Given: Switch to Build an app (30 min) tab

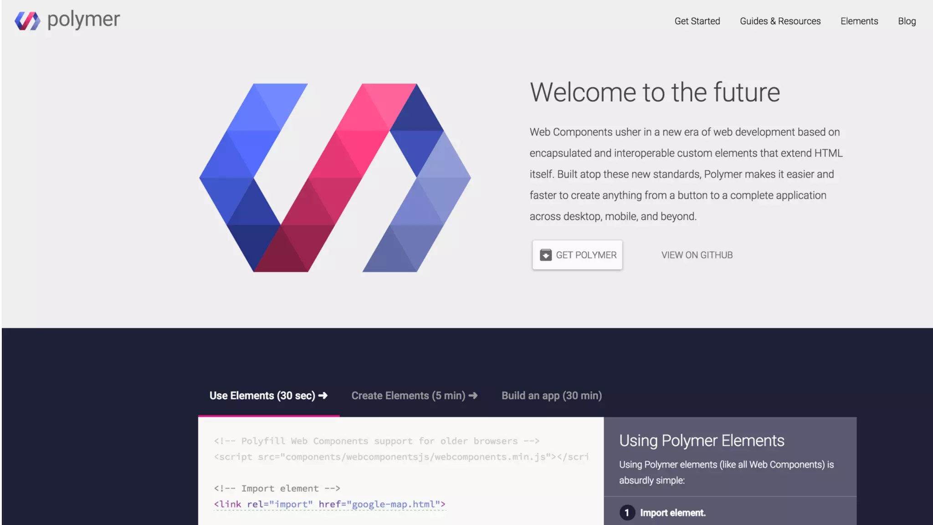Looking at the screenshot, I should pos(551,396).
